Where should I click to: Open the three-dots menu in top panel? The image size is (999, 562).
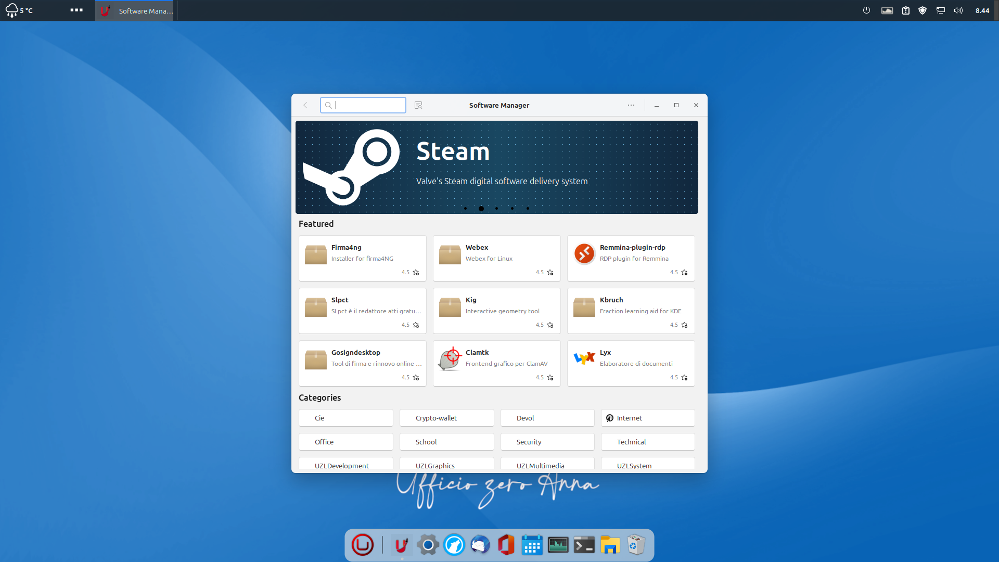pos(76,10)
